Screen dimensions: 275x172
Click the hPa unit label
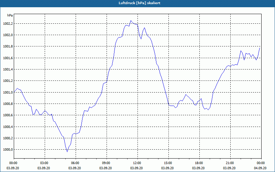click(10, 15)
